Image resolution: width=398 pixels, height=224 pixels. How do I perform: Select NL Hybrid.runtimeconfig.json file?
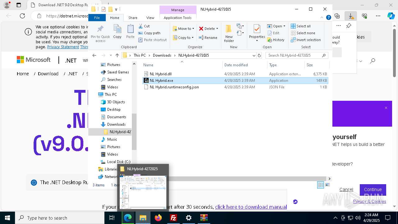(x=174, y=87)
